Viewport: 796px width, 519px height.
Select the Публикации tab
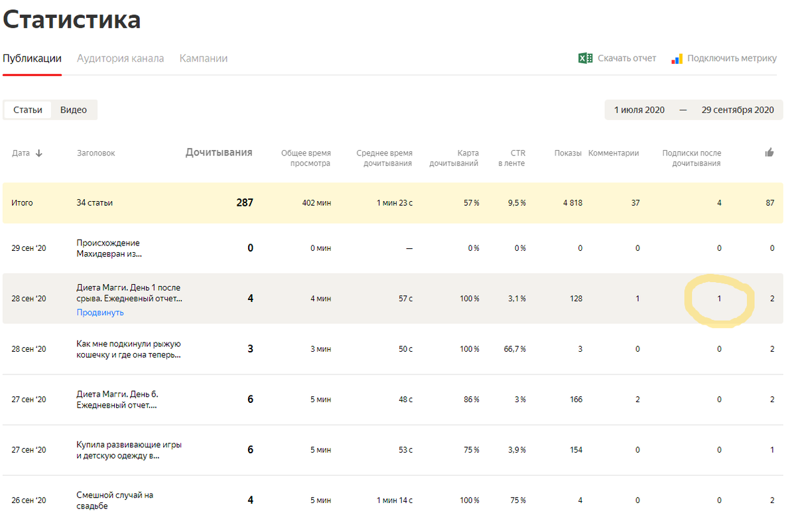point(32,58)
